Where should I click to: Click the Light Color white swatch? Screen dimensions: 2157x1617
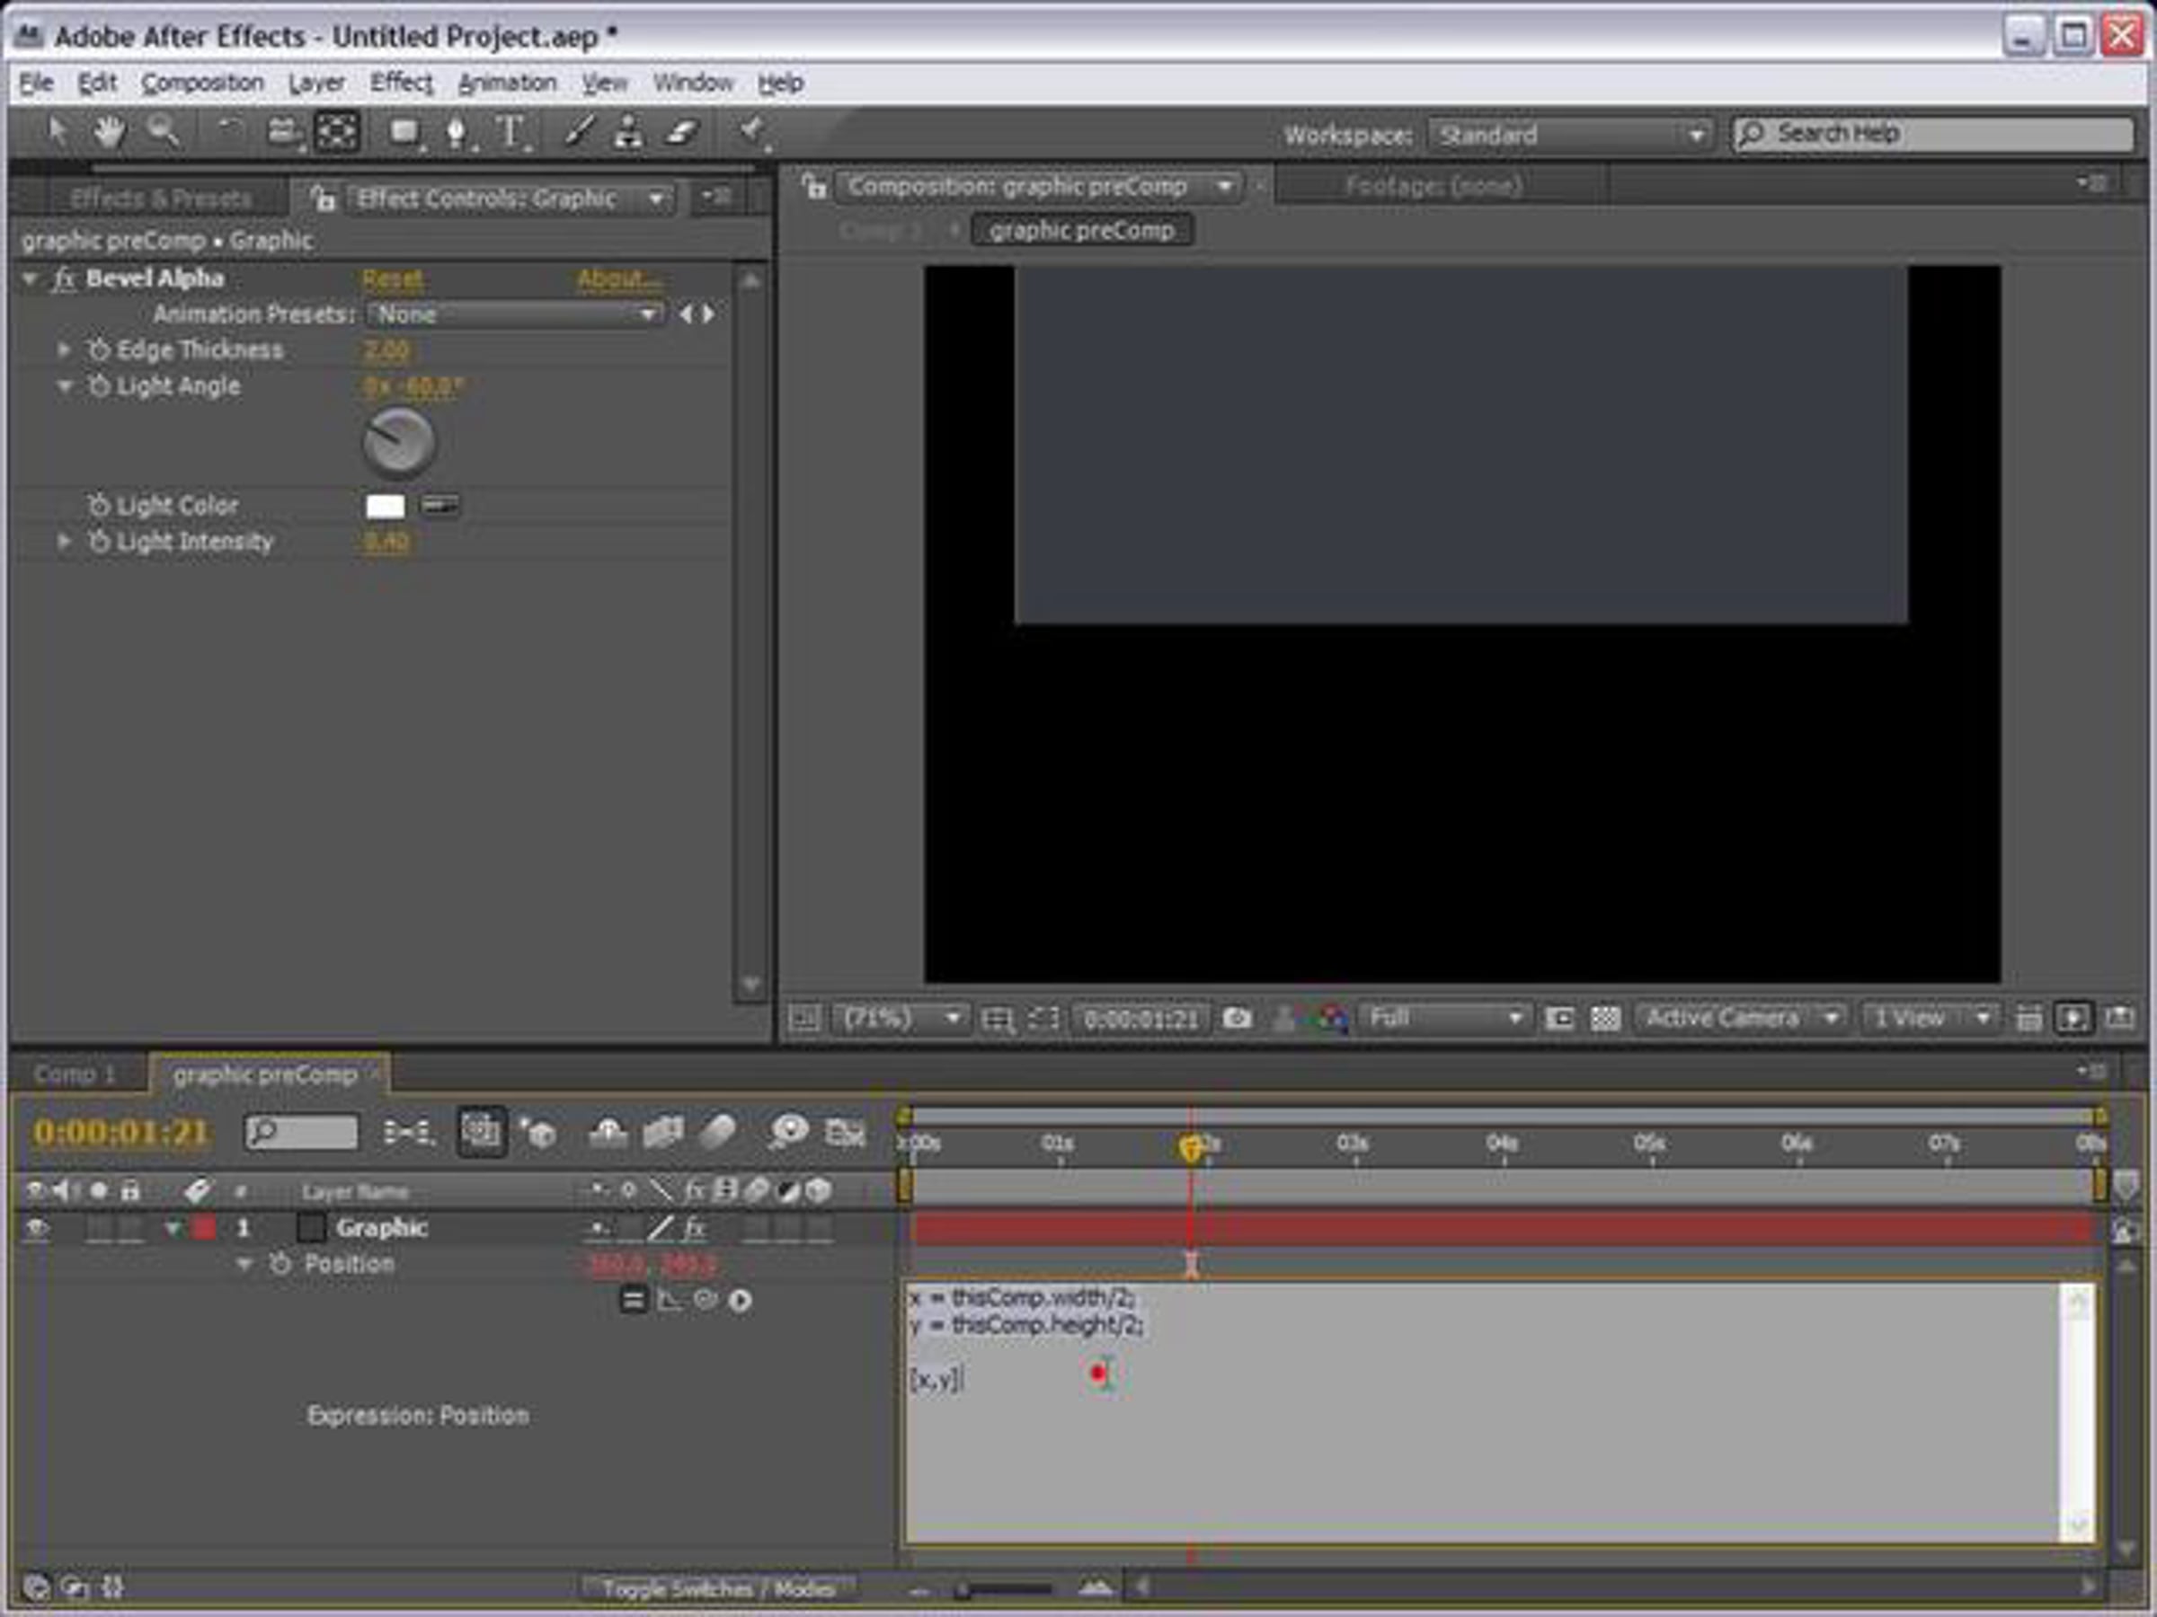tap(386, 506)
